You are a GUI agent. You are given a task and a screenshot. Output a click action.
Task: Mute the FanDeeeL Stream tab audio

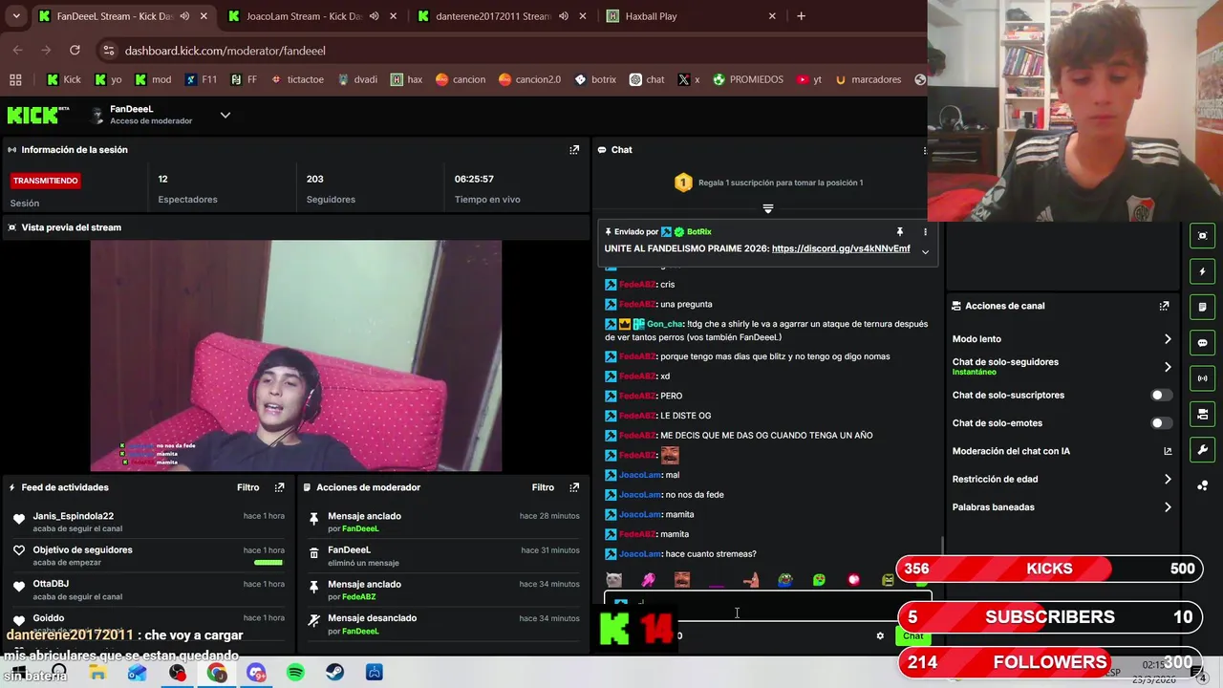pos(183,16)
